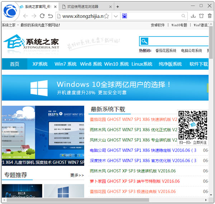The width and height of the screenshot is (215, 204).
Task: Open 雨林木风 GHOST XP SP3 快速装机版 link
Action: (133, 171)
